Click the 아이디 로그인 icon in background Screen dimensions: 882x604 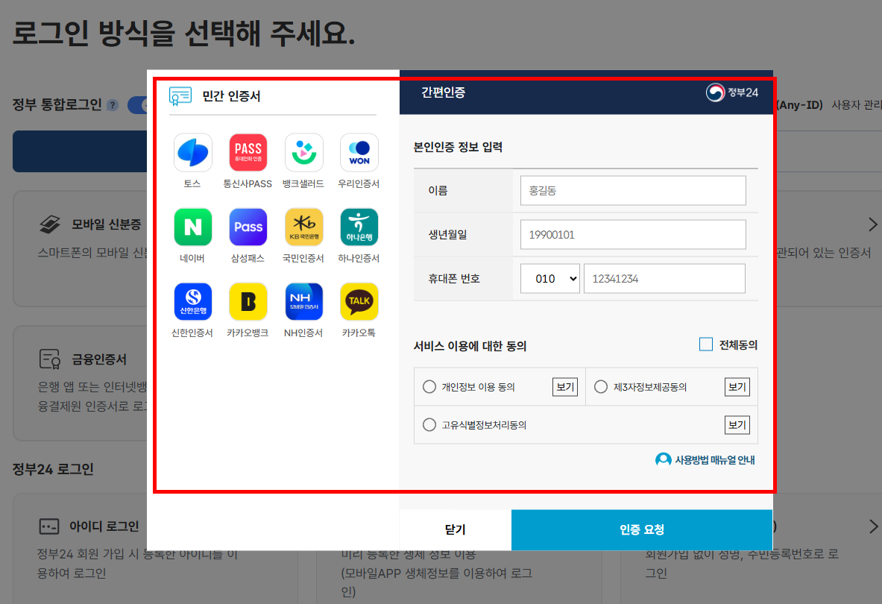pos(49,527)
